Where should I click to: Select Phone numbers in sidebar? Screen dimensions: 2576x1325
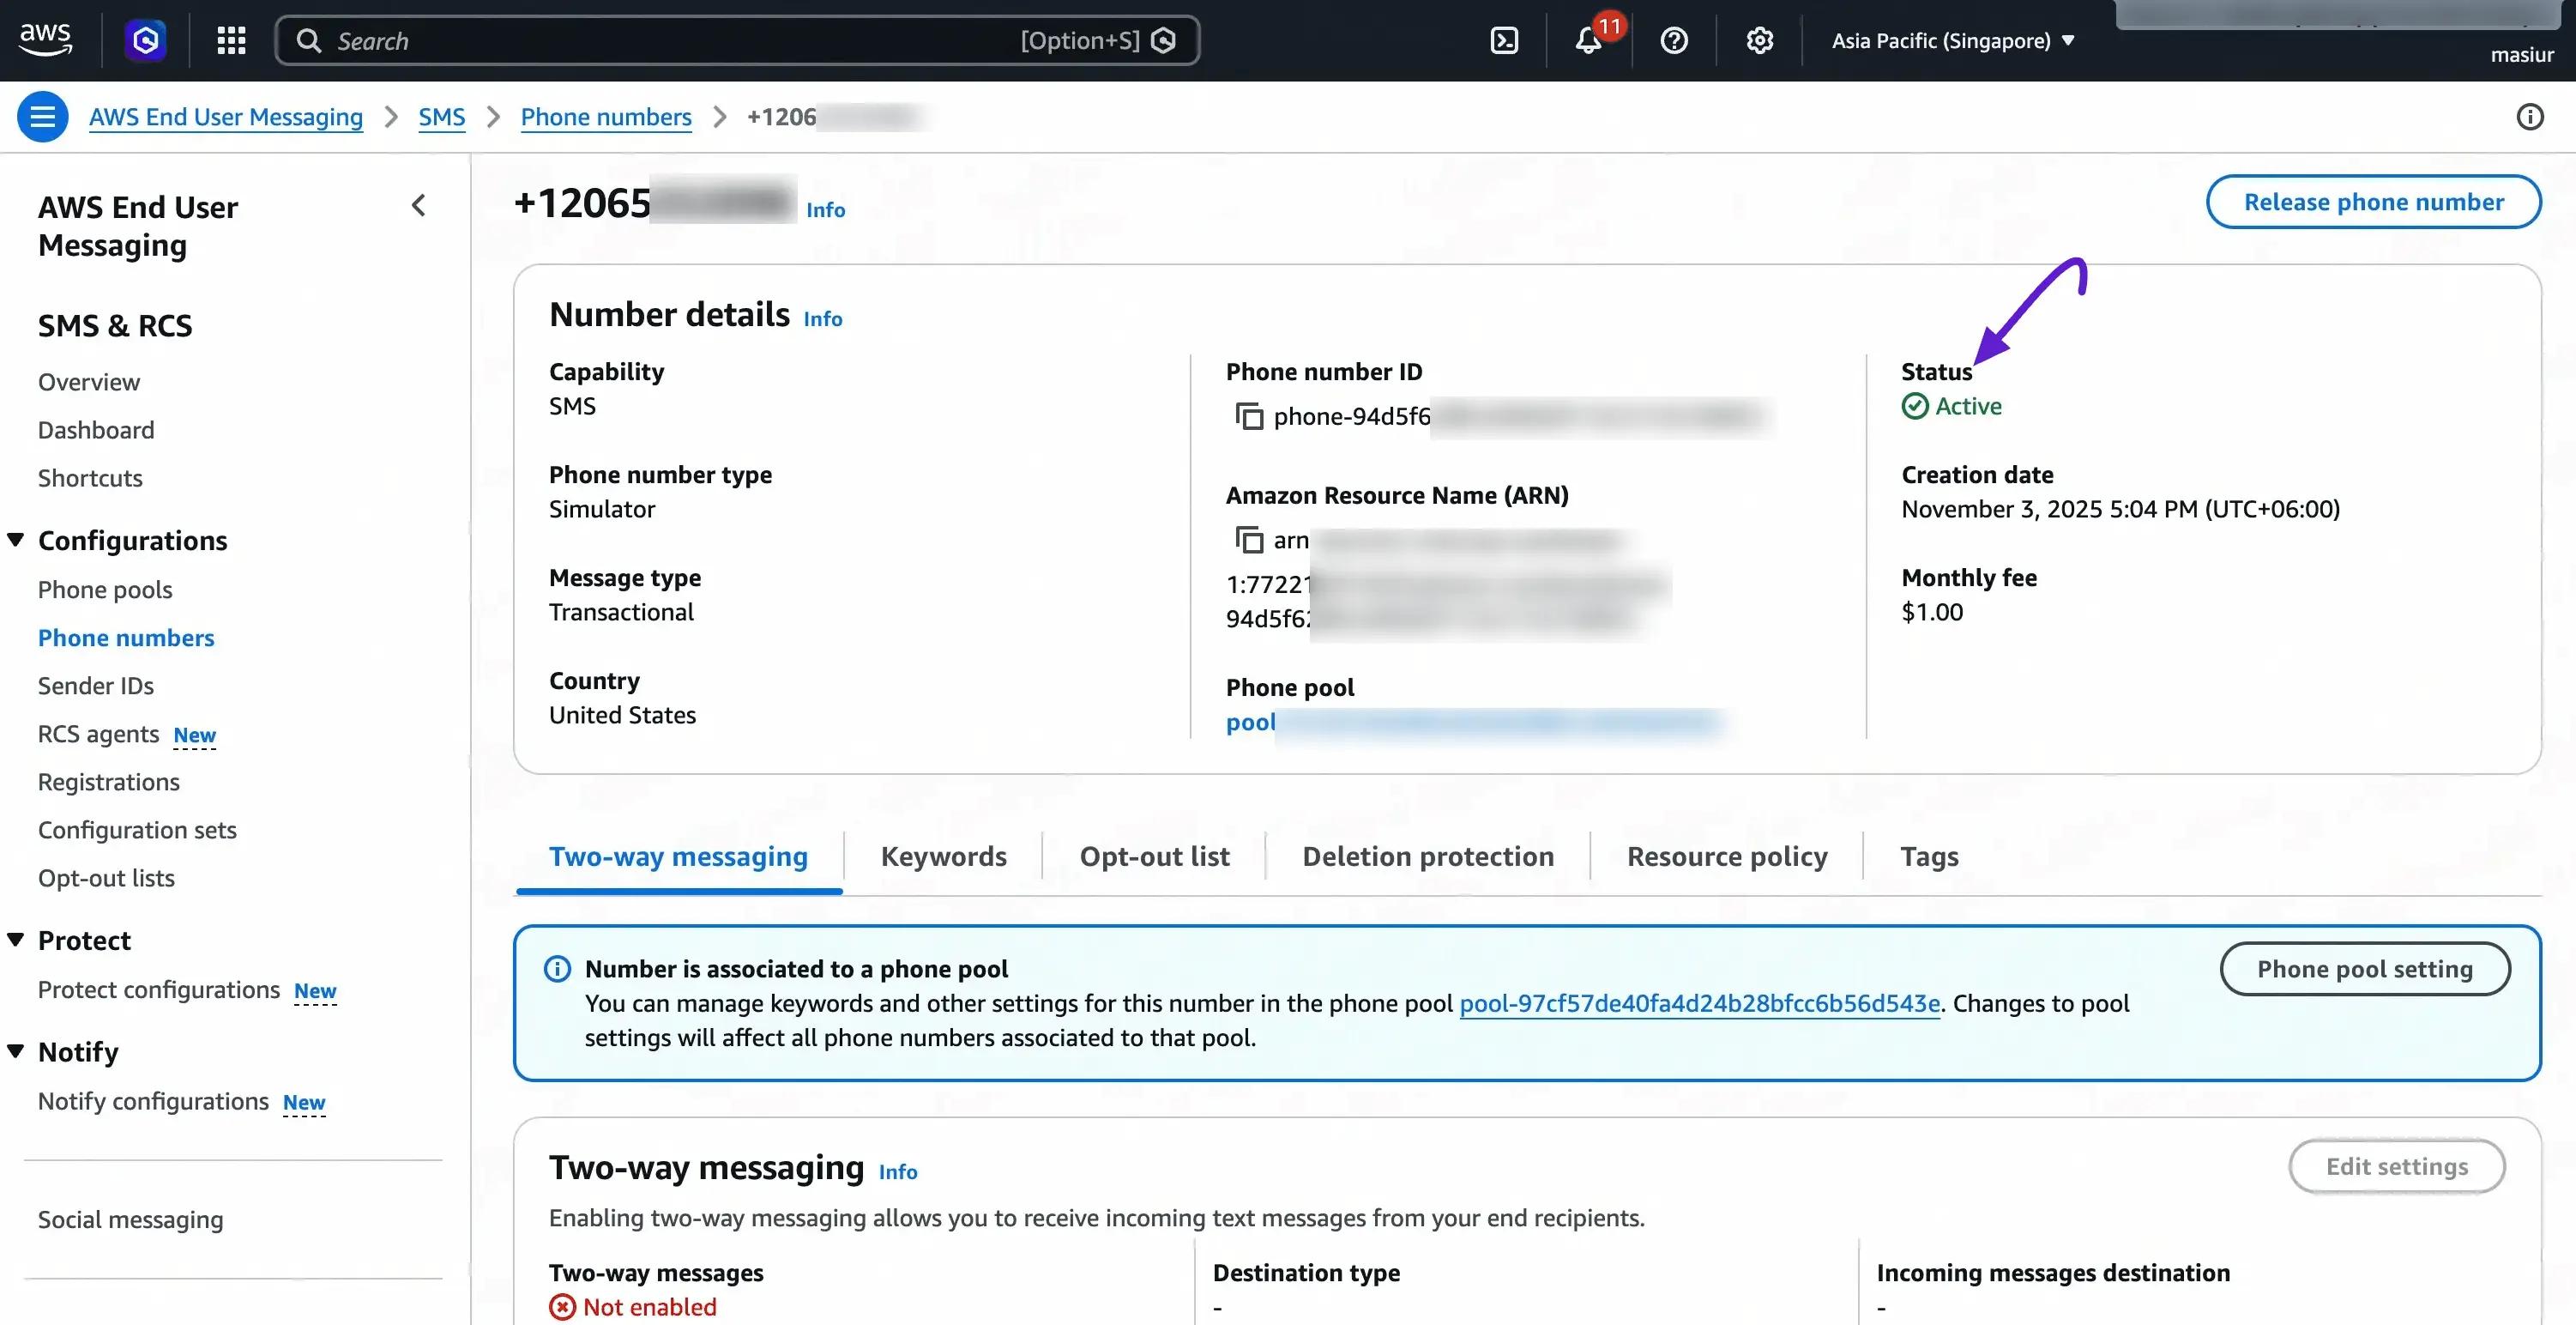(126, 638)
